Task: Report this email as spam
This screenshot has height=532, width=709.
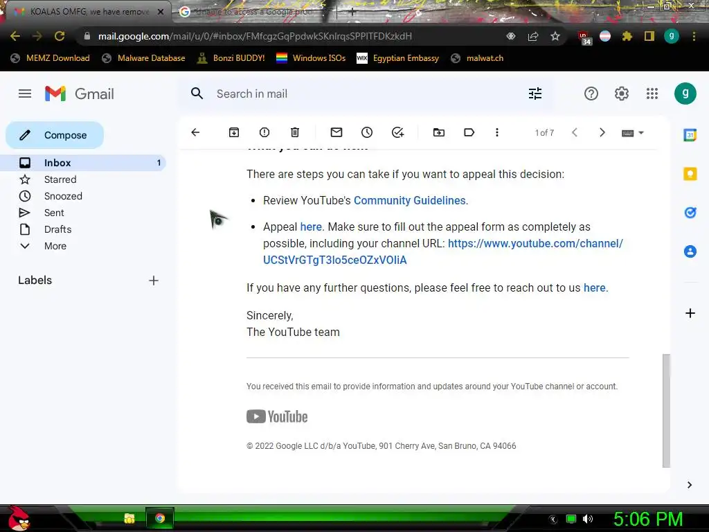Action: pos(264,132)
